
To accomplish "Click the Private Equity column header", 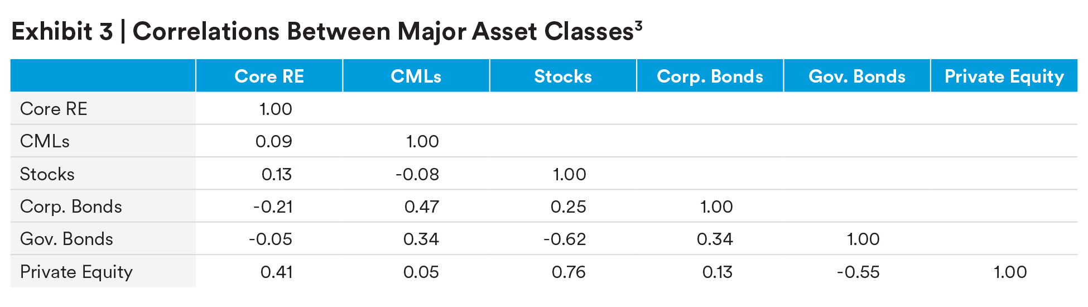I will click(x=1004, y=76).
